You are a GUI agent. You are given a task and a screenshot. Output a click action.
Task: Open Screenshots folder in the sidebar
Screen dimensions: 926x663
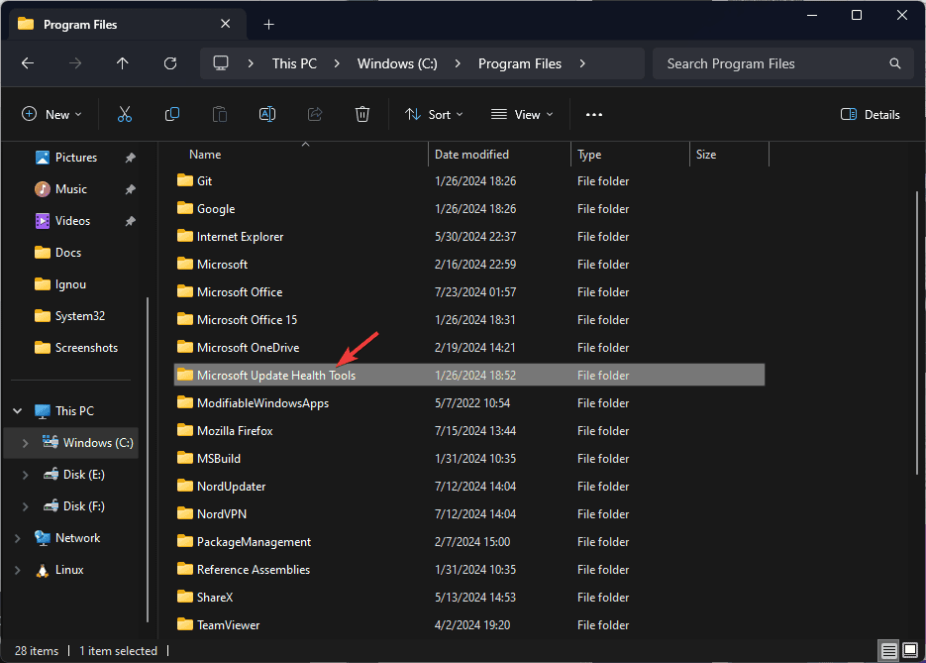click(86, 348)
